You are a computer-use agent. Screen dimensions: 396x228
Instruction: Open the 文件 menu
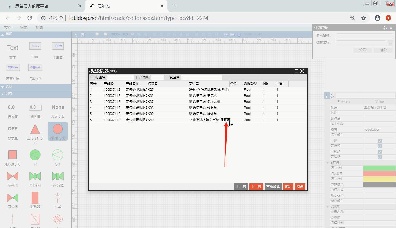click(x=8, y=28)
